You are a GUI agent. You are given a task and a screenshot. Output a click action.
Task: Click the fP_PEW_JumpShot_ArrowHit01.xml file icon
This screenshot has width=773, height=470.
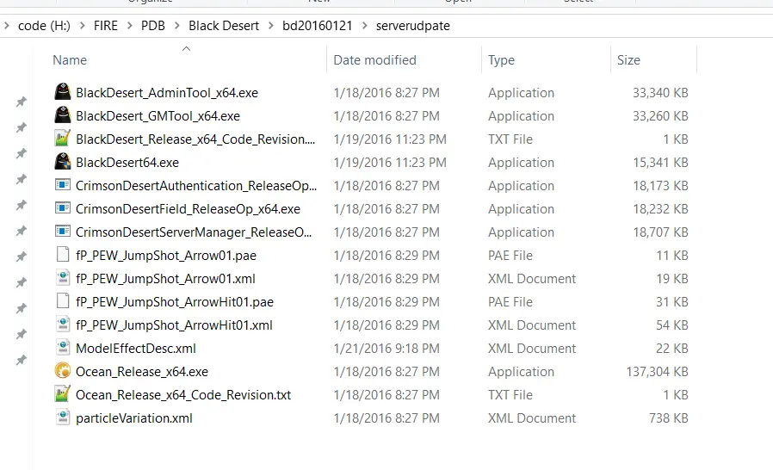[x=63, y=324]
